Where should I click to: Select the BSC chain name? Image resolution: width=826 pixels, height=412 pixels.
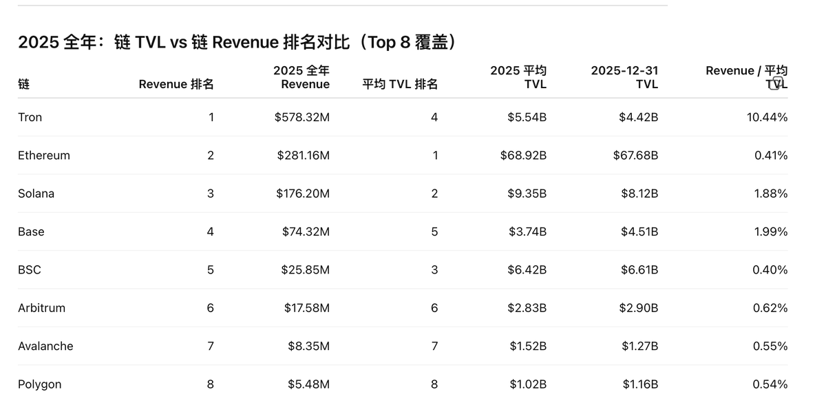(30, 269)
